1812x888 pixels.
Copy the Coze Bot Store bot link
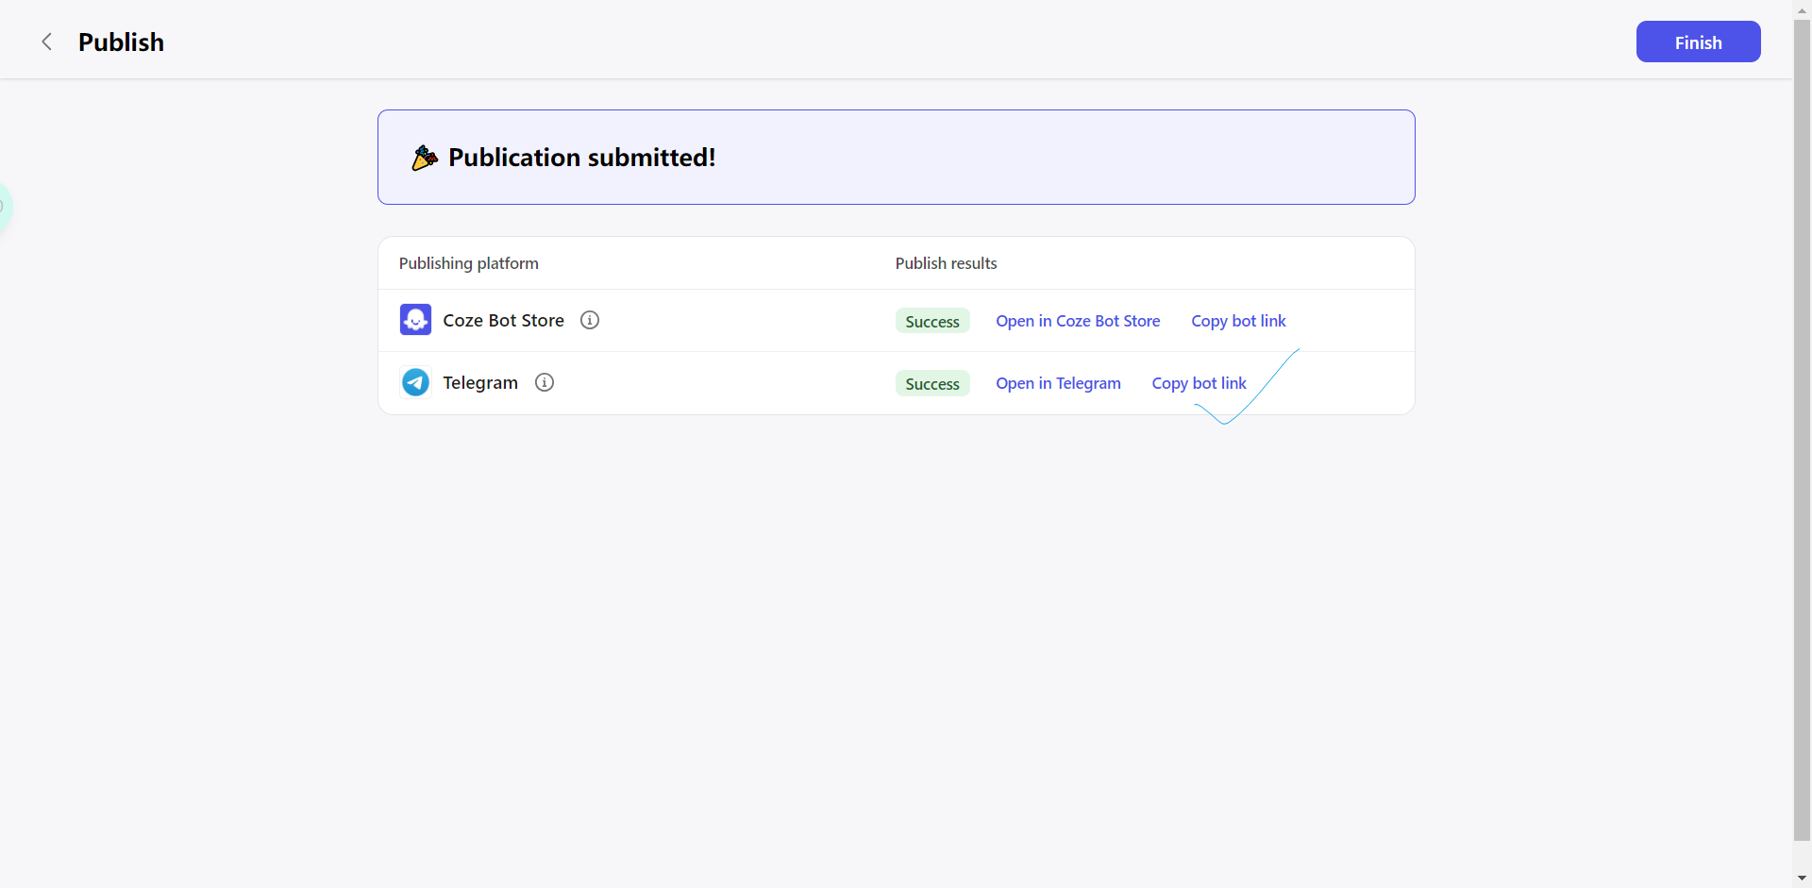pyautogui.click(x=1238, y=321)
